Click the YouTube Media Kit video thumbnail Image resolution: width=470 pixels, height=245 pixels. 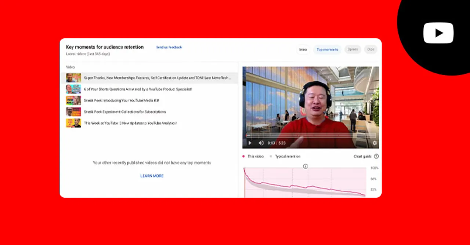[73, 100]
